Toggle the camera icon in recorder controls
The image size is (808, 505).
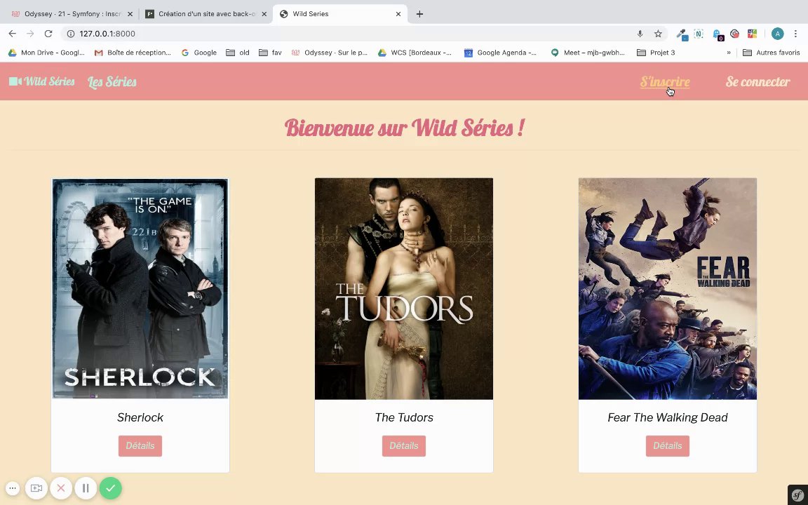coord(36,488)
